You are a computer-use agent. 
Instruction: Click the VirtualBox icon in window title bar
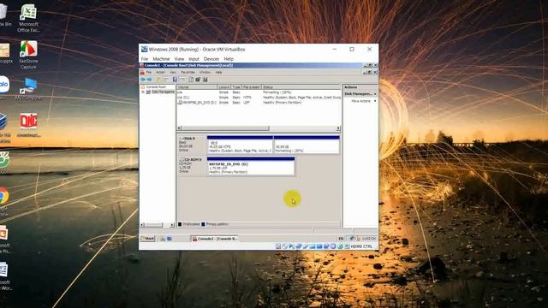(x=144, y=50)
